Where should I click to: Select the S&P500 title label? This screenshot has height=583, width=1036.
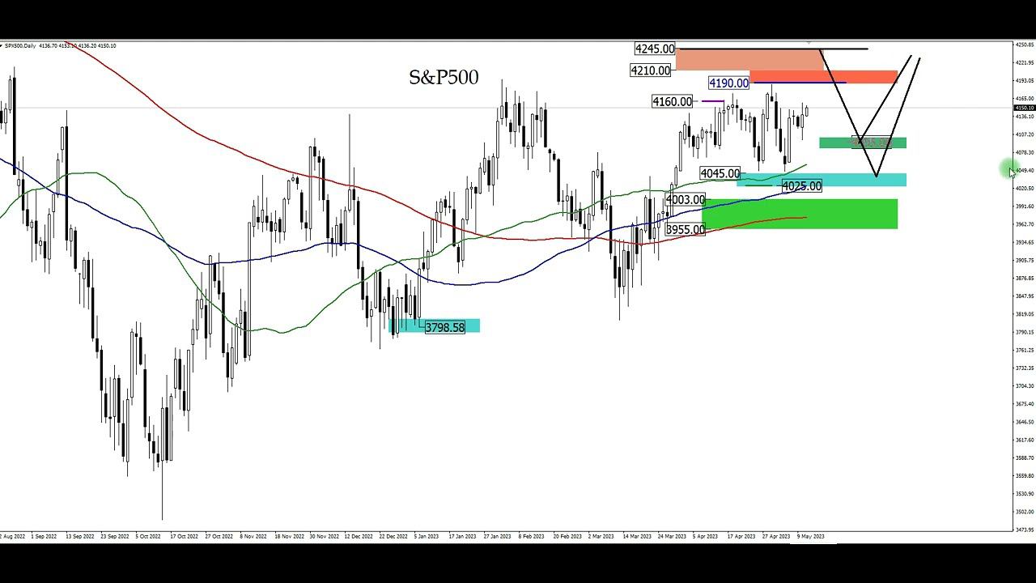tap(444, 77)
